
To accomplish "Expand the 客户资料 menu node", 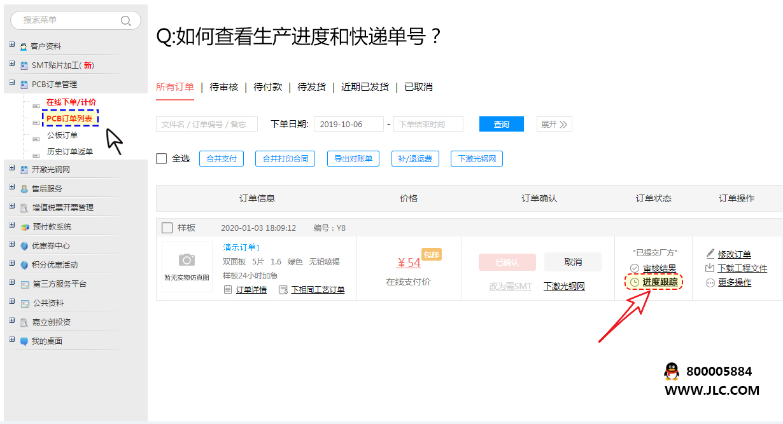I will pos(12,45).
